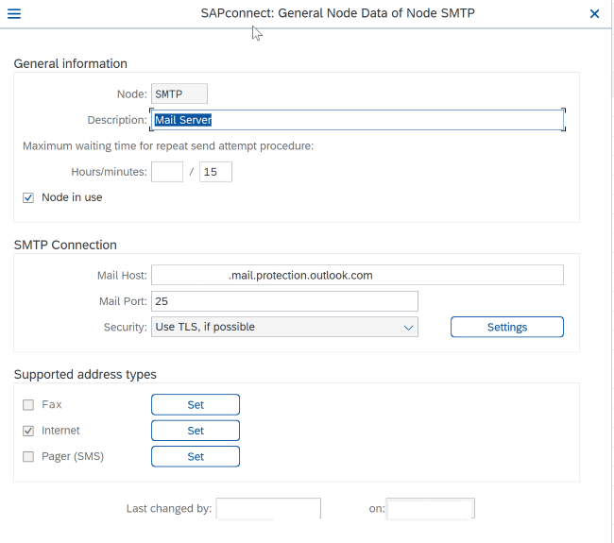Click the Mail Host label
This screenshot has height=543, width=614.
(x=122, y=276)
